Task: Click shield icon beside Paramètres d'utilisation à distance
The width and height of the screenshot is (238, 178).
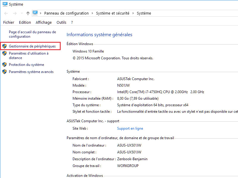Action: [x=4, y=53]
